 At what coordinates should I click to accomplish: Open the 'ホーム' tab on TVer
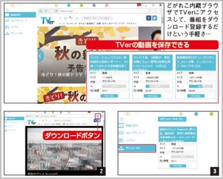62,23
